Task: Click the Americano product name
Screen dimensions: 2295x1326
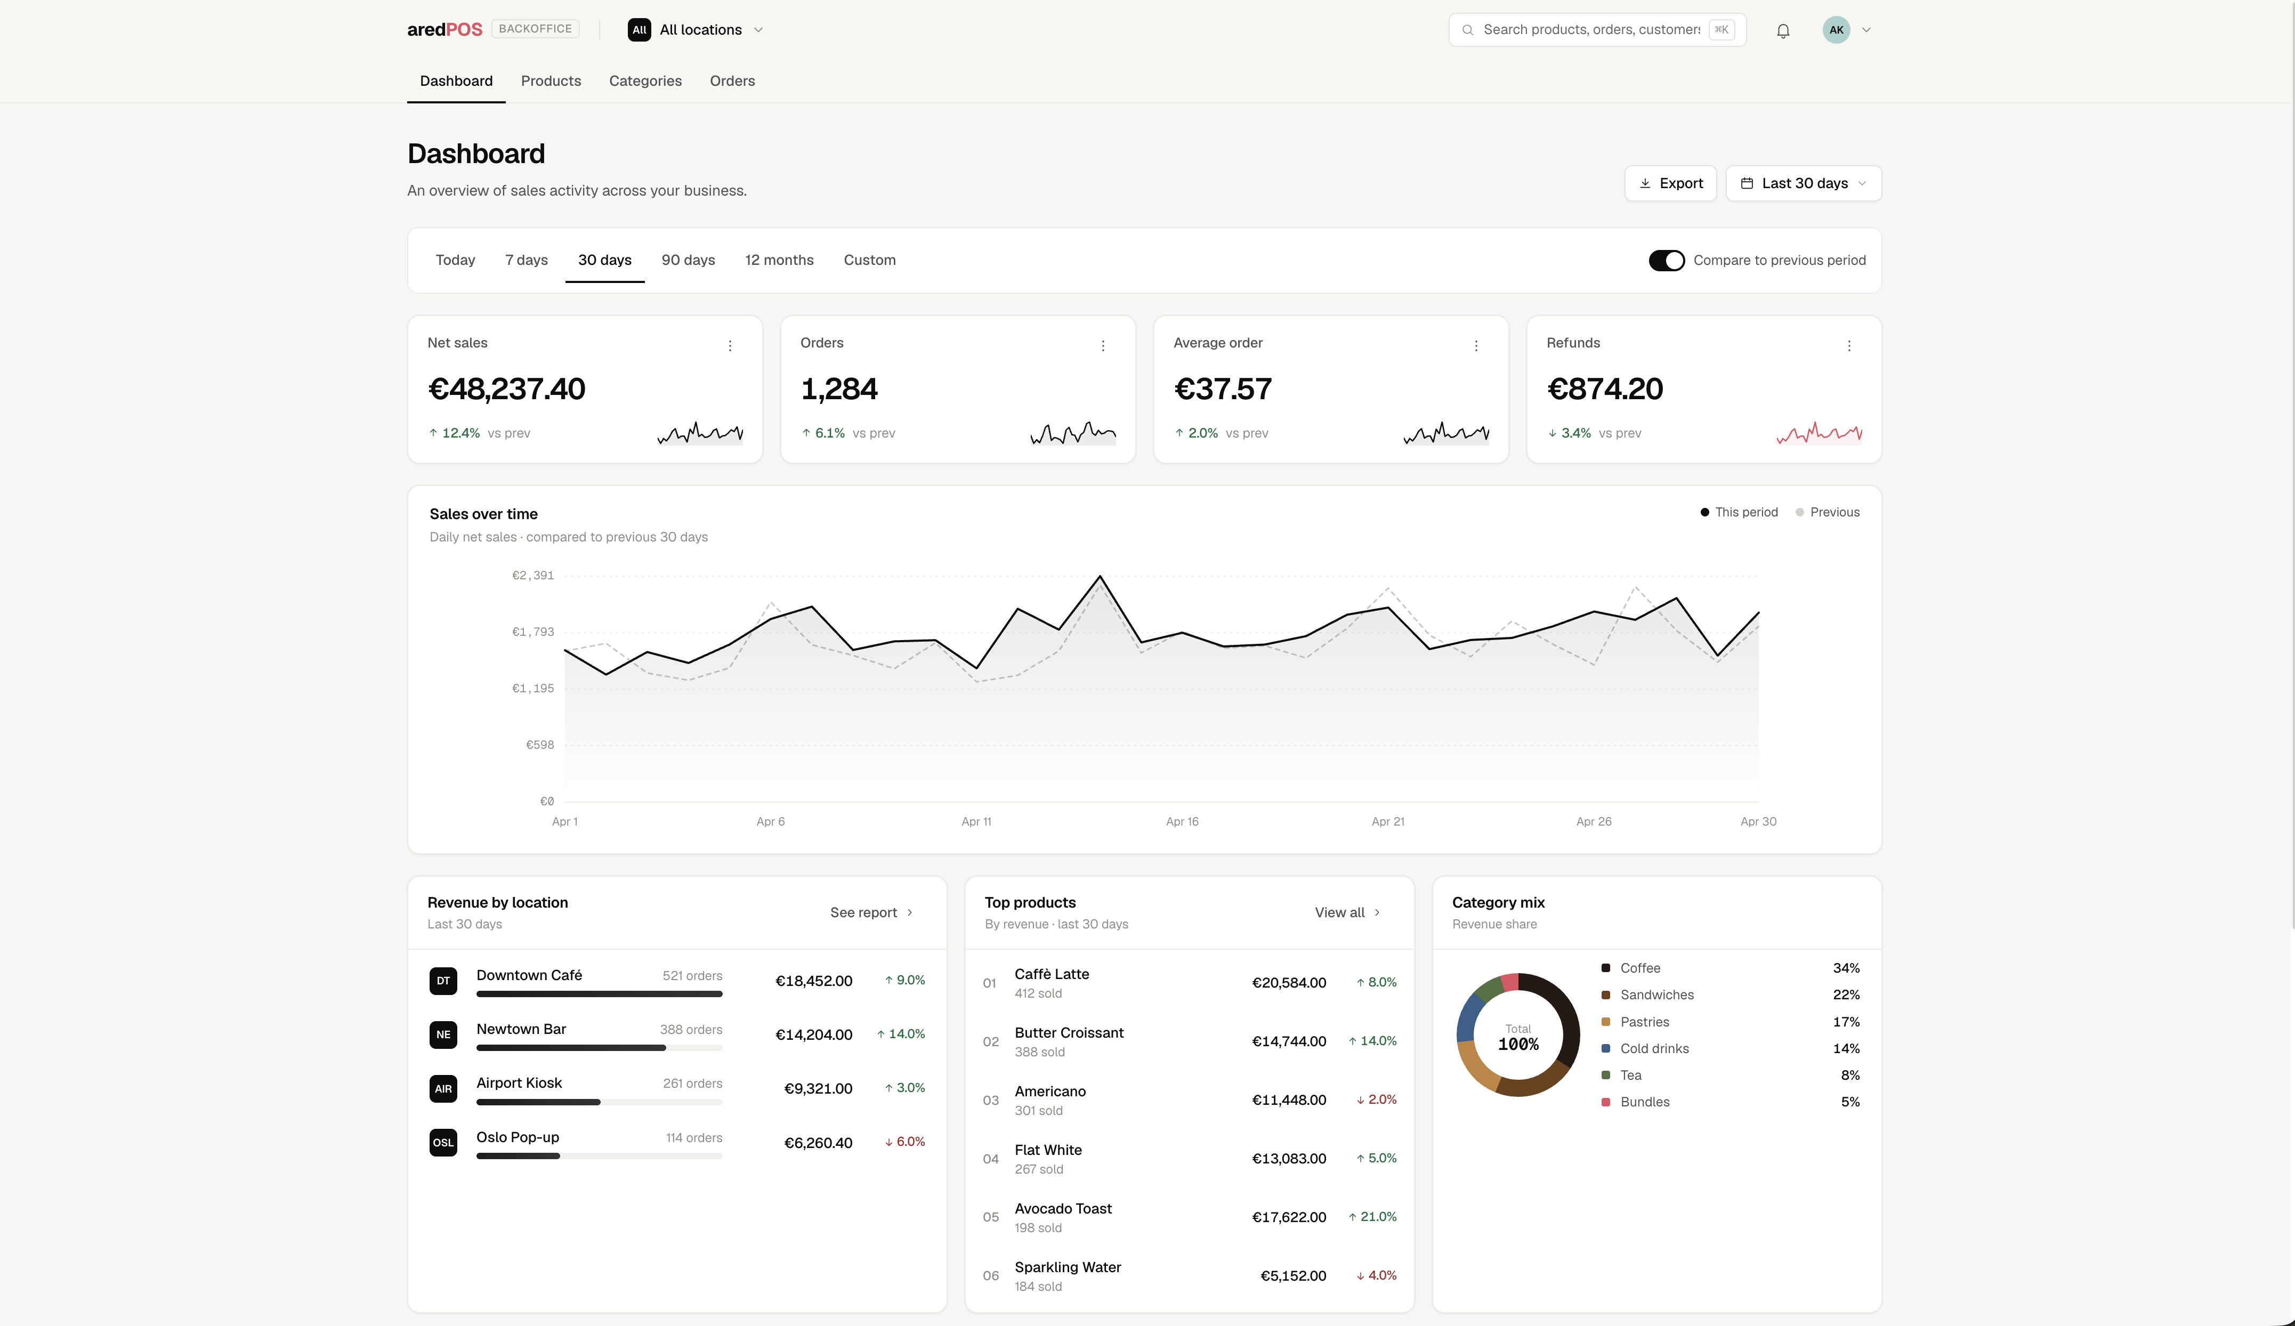Action: (x=1050, y=1091)
